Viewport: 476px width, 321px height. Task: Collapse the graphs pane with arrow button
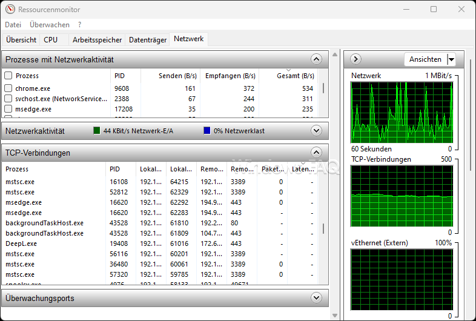tap(355, 59)
